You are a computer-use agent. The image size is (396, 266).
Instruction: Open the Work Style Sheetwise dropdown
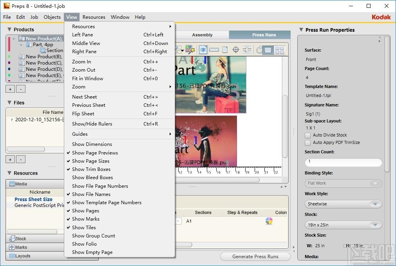(343, 204)
